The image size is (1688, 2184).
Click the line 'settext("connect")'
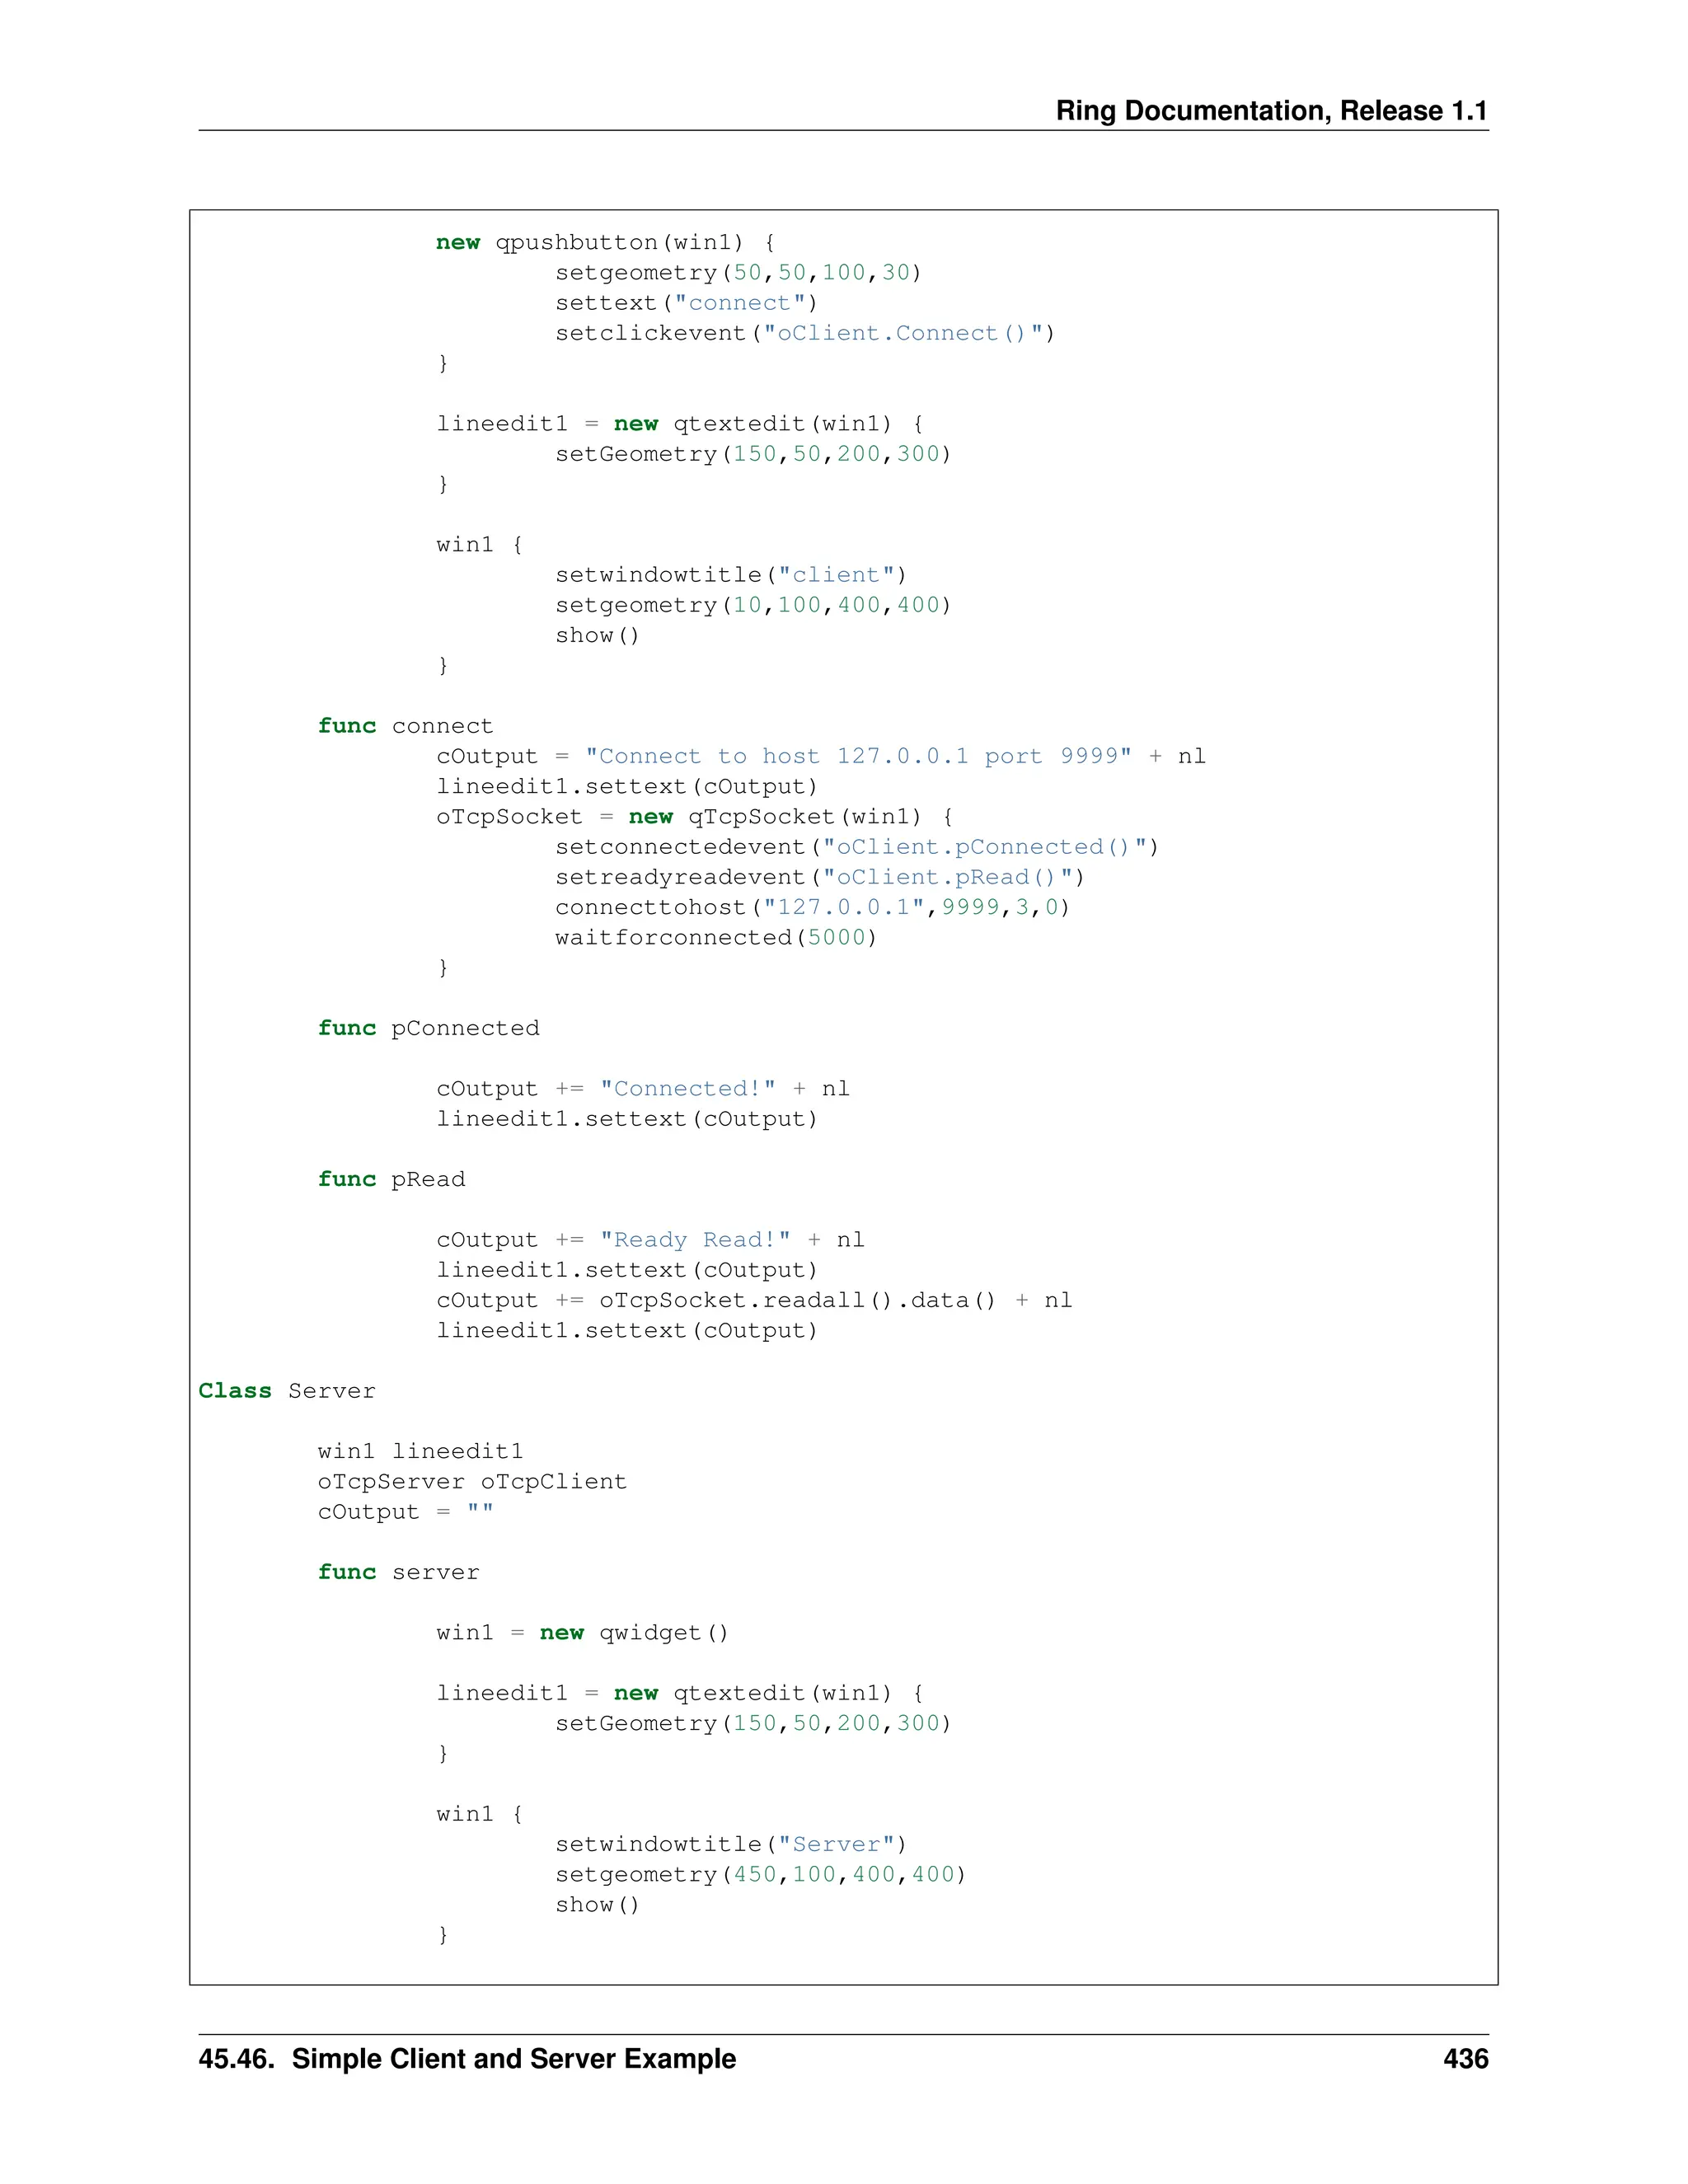click(686, 303)
